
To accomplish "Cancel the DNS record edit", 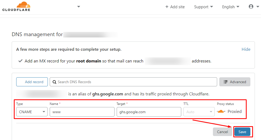I will click(x=222, y=132).
